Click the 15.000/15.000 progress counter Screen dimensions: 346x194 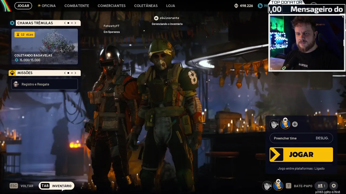click(x=30, y=60)
